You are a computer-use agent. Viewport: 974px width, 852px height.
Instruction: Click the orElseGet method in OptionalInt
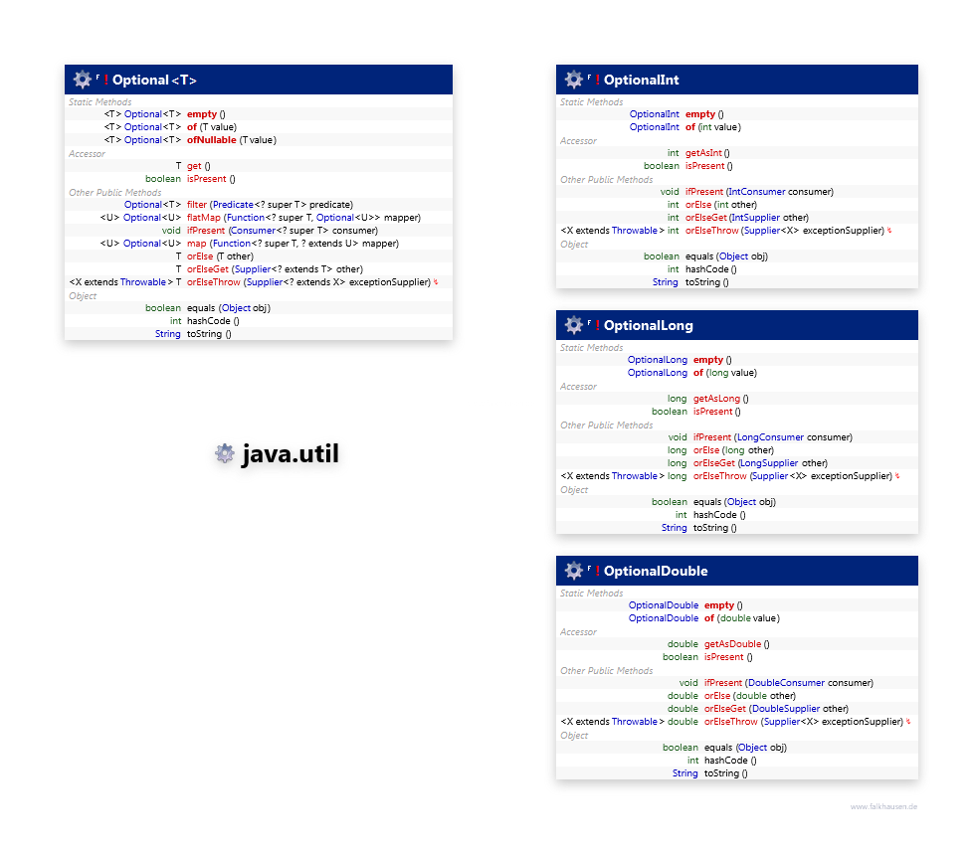(705, 218)
